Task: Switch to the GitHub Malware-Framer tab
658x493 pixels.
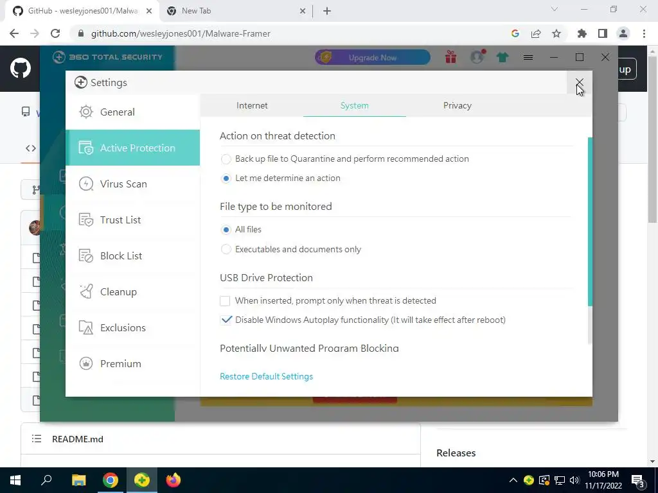Action: tap(82, 11)
